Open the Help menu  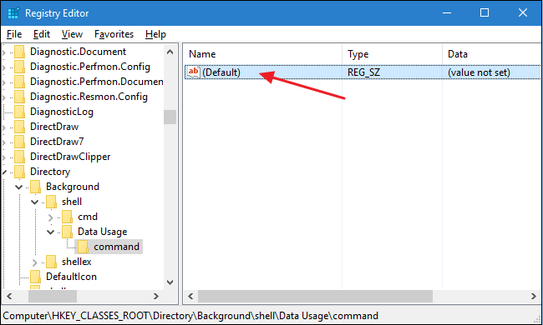(155, 34)
